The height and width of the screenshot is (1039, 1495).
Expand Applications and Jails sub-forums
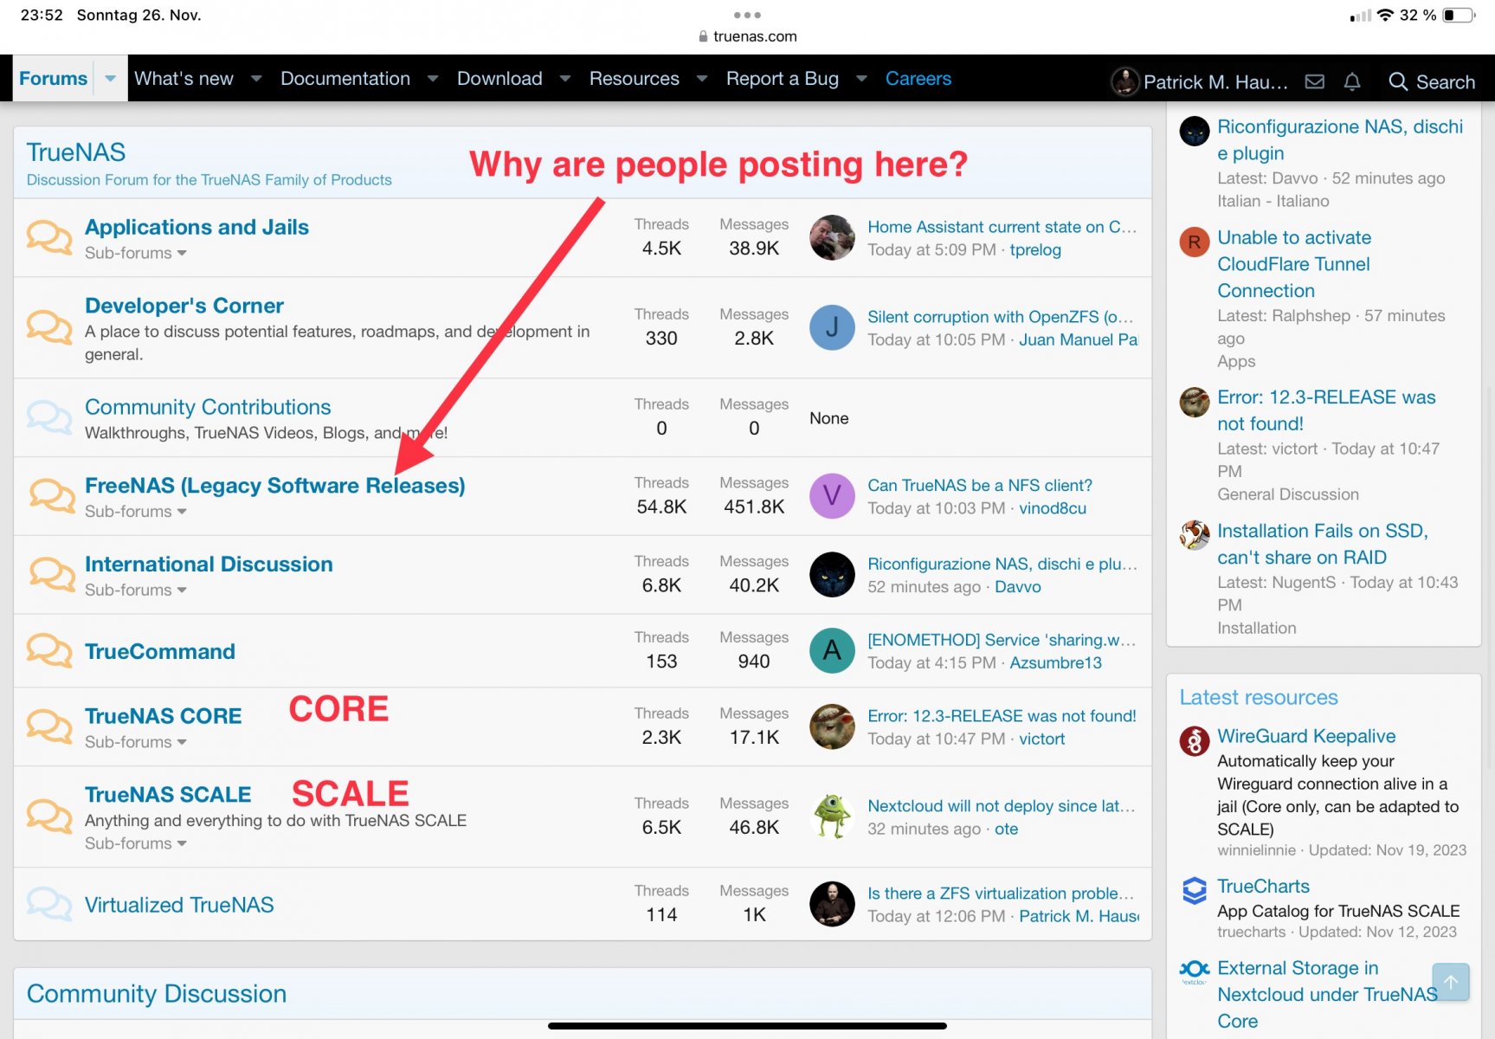136,253
